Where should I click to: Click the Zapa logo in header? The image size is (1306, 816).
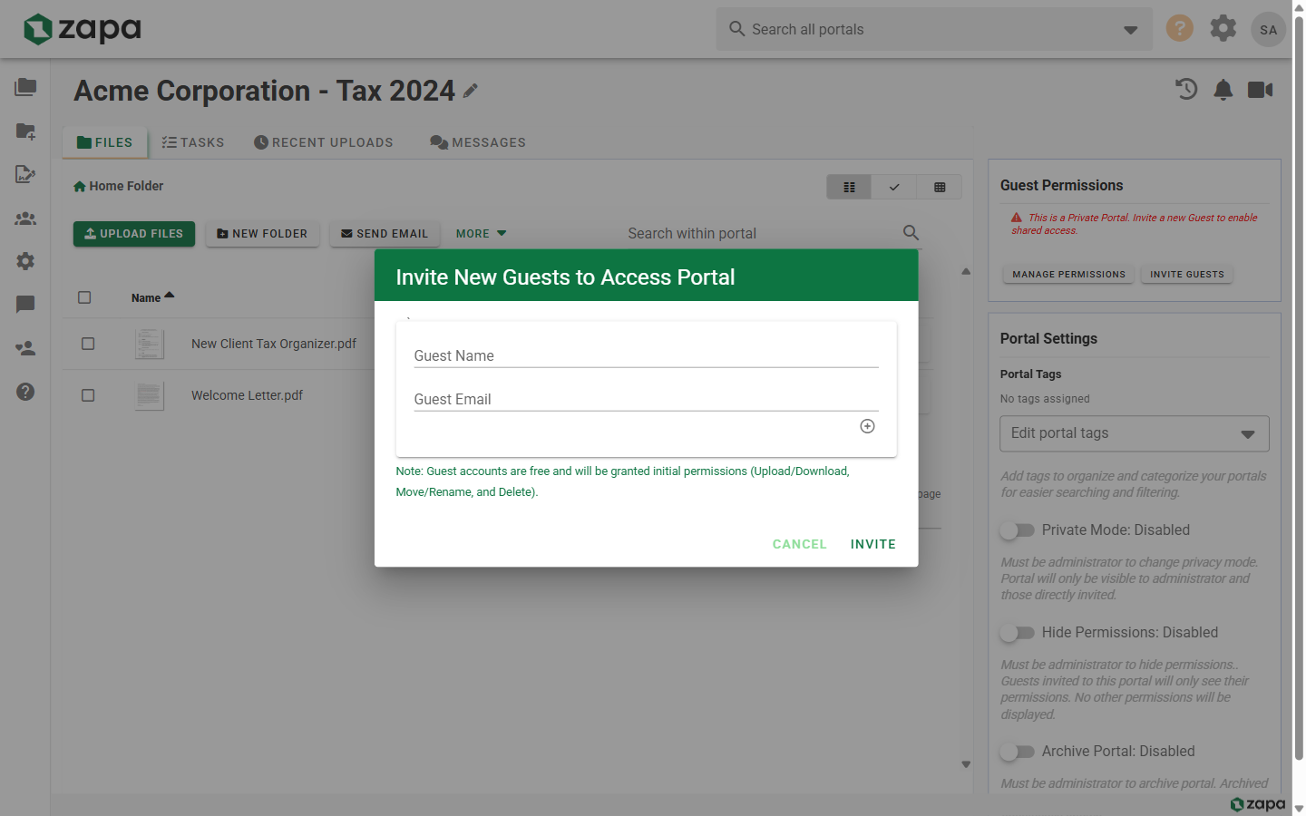pos(83,29)
